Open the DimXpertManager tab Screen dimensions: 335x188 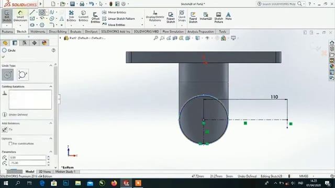pos(35,43)
